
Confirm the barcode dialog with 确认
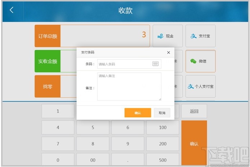coord(138,113)
